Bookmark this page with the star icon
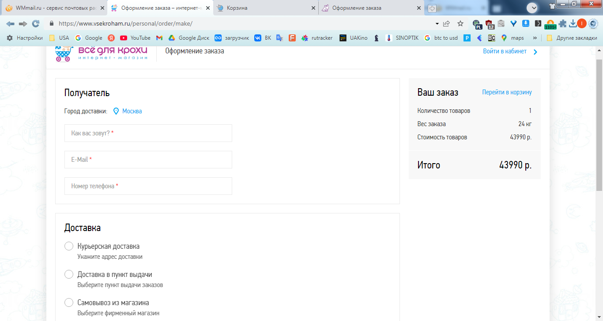Image resolution: width=603 pixels, height=321 pixels. click(x=460, y=23)
